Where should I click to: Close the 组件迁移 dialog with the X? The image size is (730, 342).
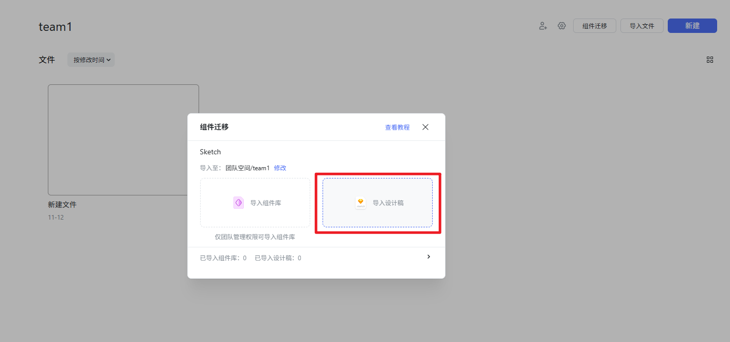pos(425,127)
